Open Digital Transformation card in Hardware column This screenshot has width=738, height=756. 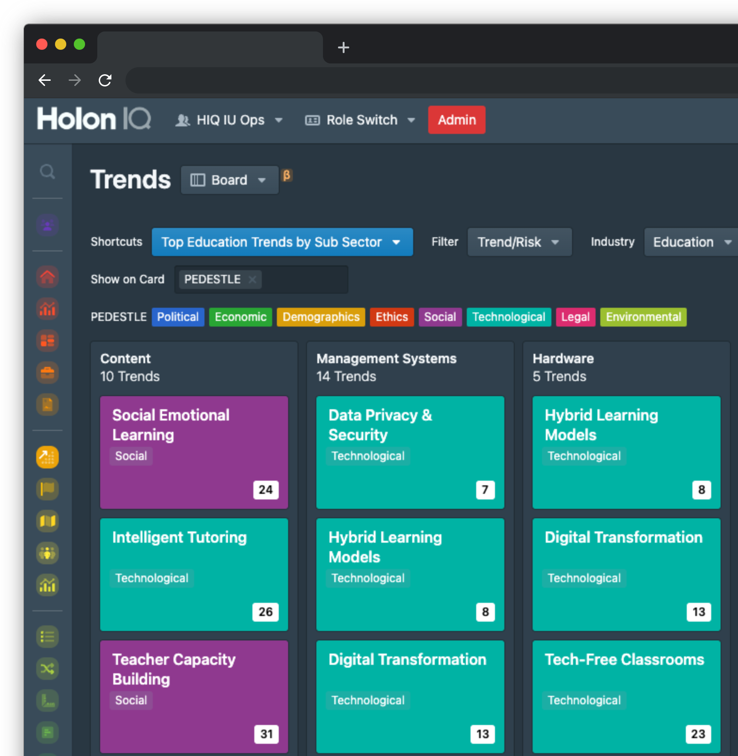click(x=627, y=575)
